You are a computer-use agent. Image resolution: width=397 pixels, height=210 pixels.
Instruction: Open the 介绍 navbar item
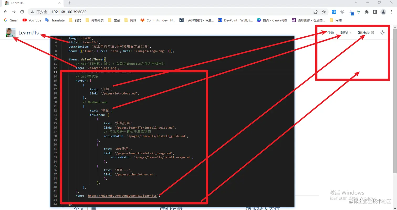(x=331, y=32)
